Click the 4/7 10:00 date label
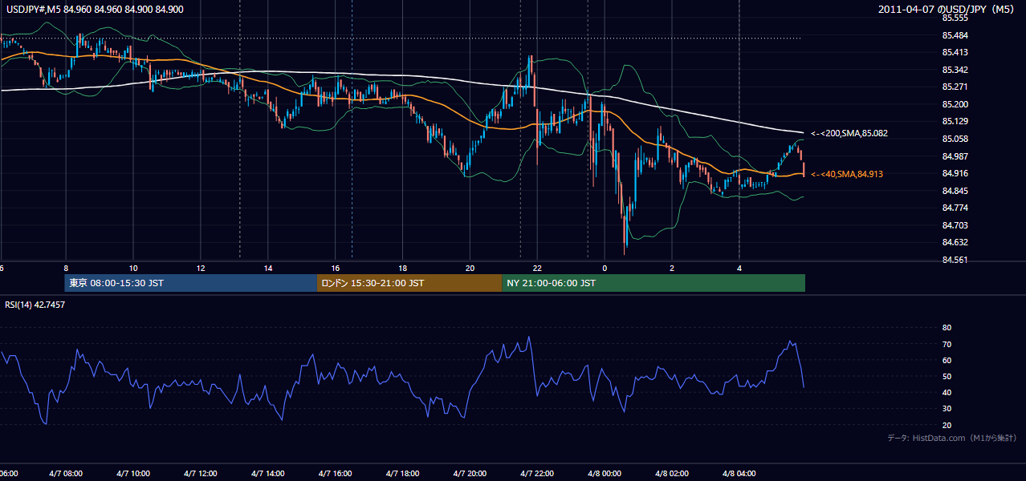 [x=133, y=474]
